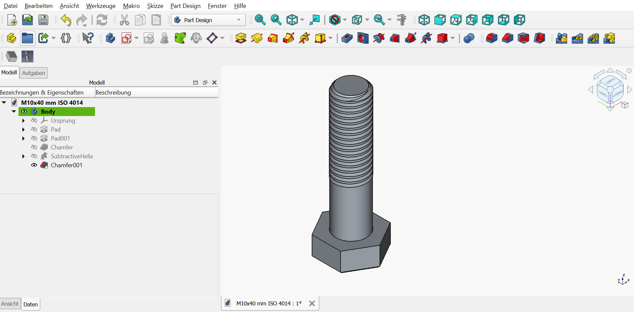Open the Bearbeiten menu
This screenshot has width=634, height=312.
click(x=39, y=6)
